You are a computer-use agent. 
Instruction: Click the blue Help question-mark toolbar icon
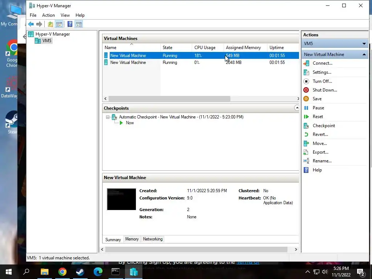(70, 24)
